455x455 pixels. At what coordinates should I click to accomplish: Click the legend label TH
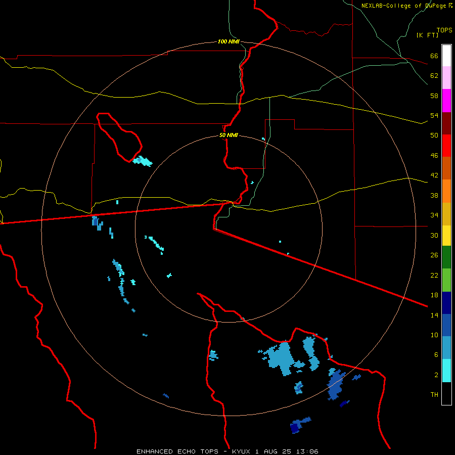[x=434, y=395]
